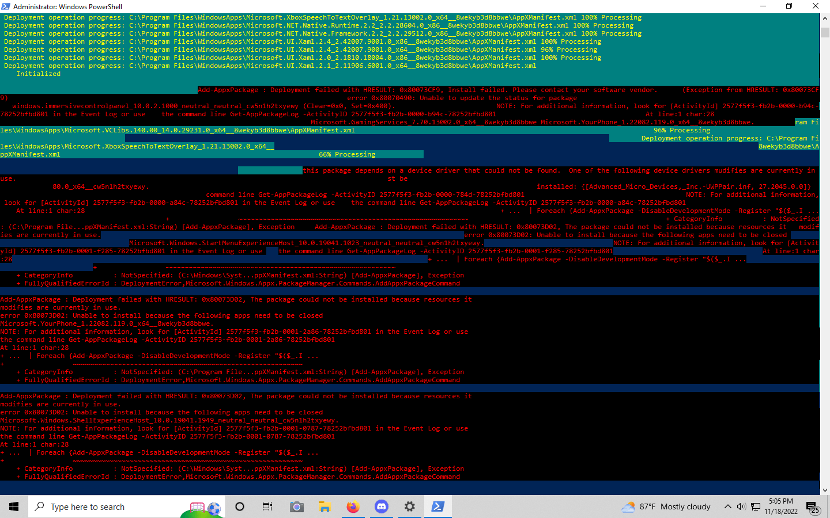Launch Cortana from the taskbar circle icon
830x518 pixels.
point(240,506)
